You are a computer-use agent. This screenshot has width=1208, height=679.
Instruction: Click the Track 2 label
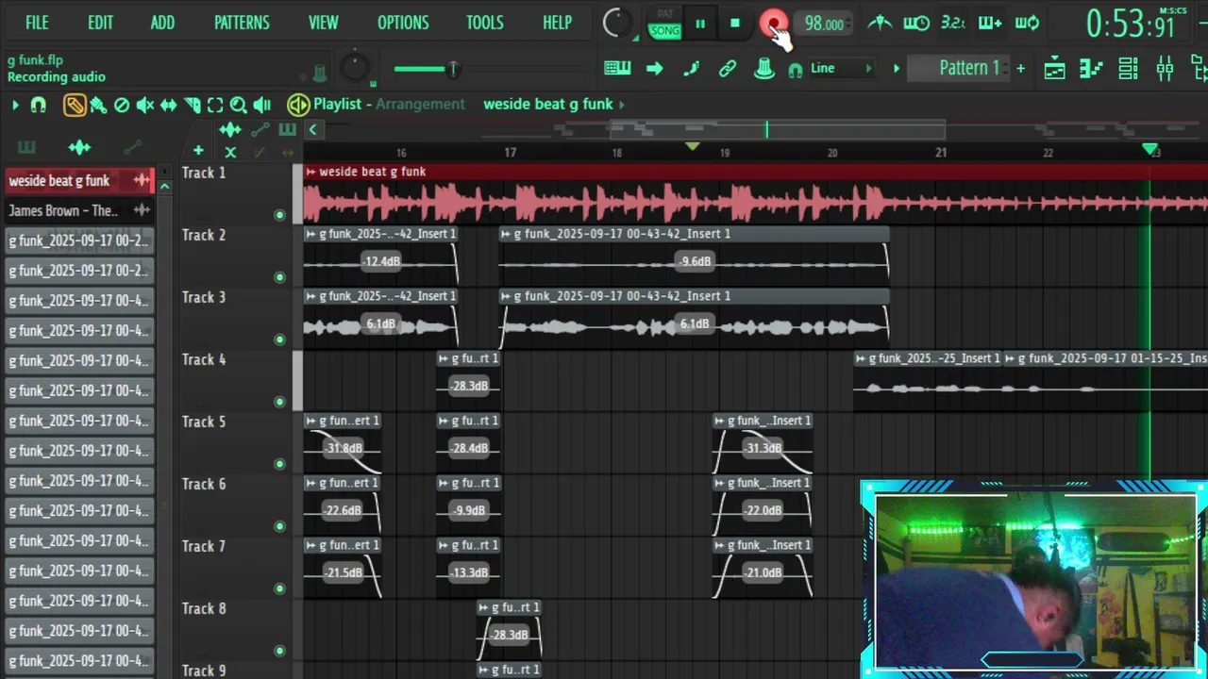(204, 235)
